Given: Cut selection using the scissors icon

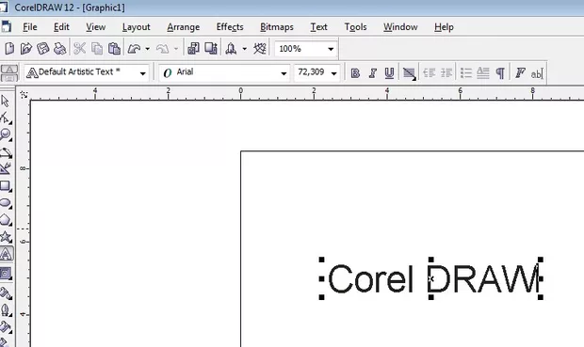Looking at the screenshot, I should 79,48.
